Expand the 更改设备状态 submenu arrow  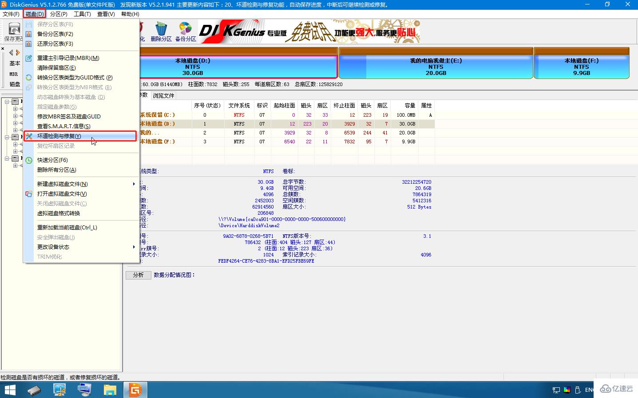[134, 247]
